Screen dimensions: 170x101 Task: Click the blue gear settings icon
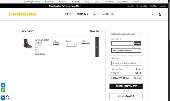(3, 98)
